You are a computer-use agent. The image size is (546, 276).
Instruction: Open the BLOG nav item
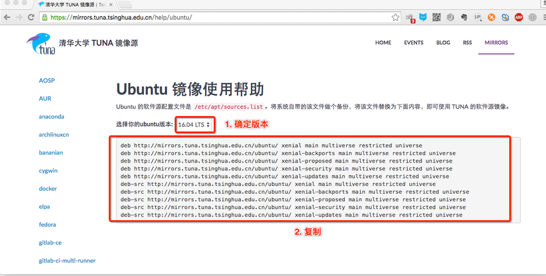click(443, 42)
